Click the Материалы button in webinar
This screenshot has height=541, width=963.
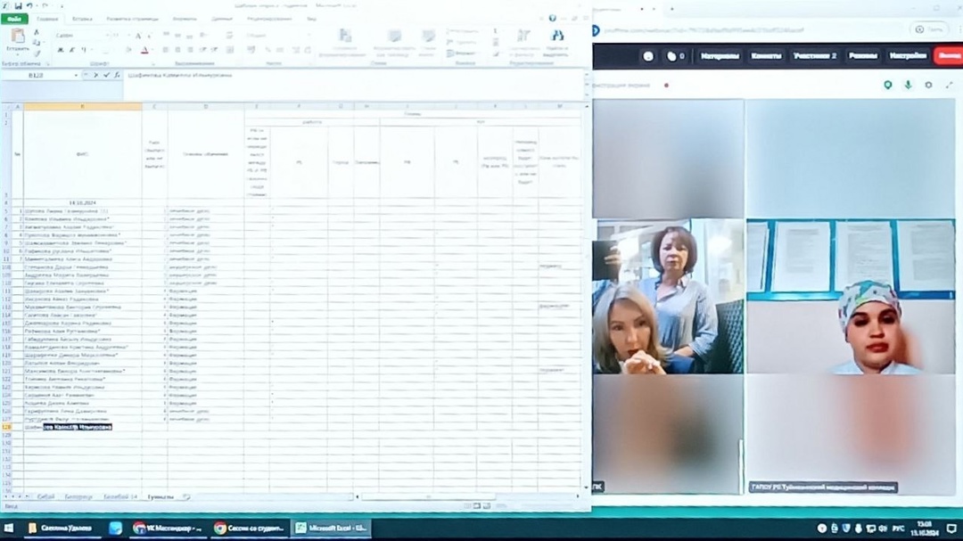[720, 56]
